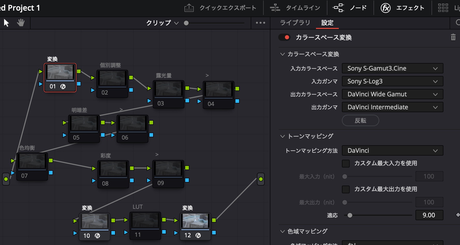Collapse the カラースペース変換 section
Viewport: 460px width, 245px height.
click(x=282, y=54)
